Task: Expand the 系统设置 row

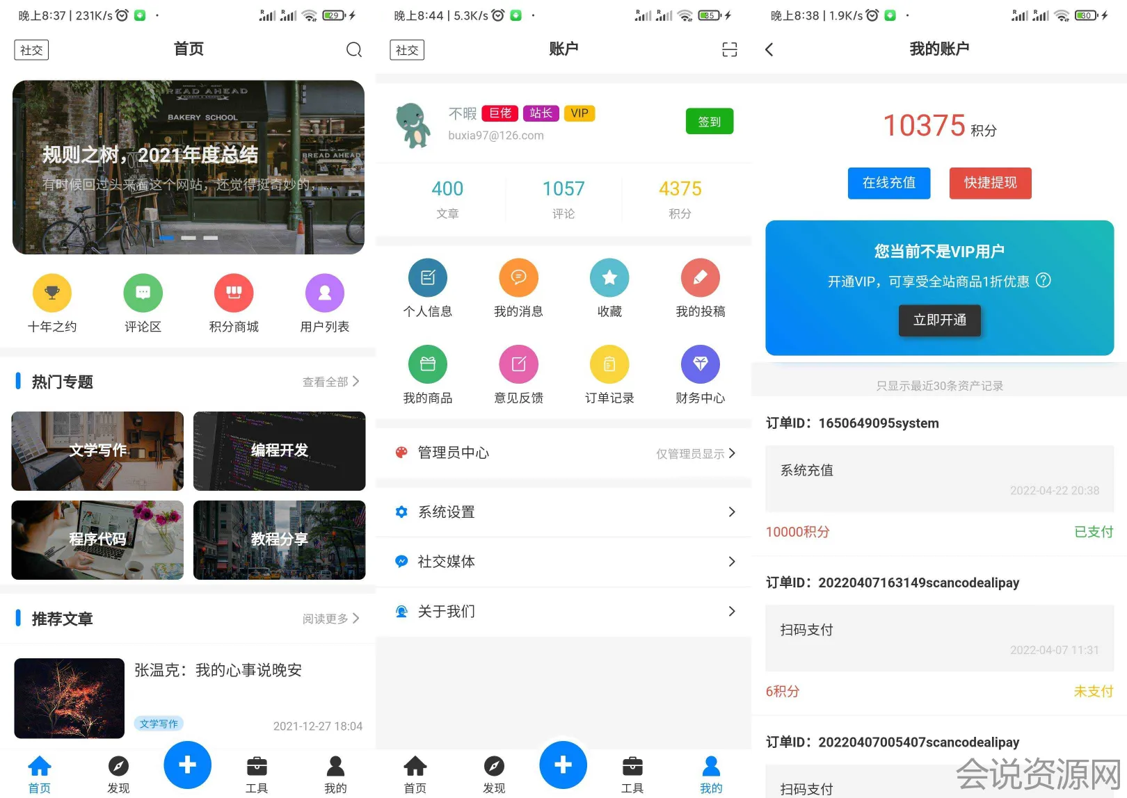Action: coord(563,512)
